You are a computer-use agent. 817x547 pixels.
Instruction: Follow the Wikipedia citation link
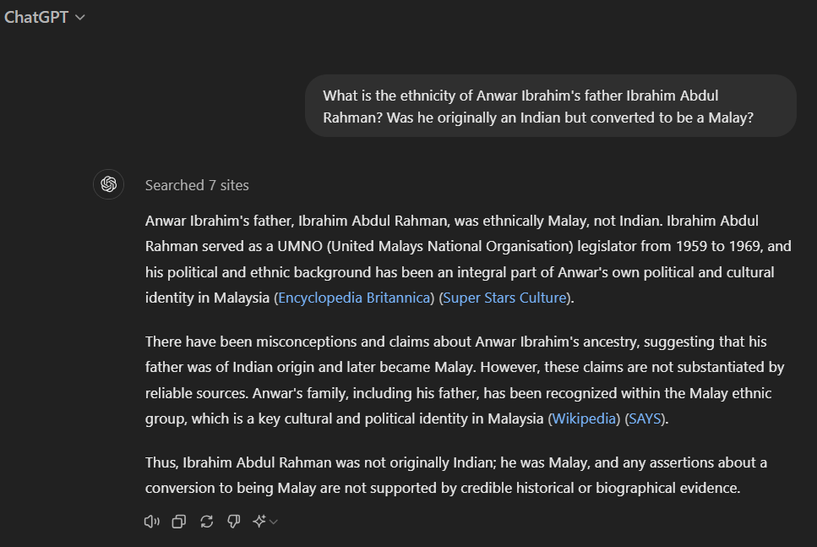coord(584,418)
